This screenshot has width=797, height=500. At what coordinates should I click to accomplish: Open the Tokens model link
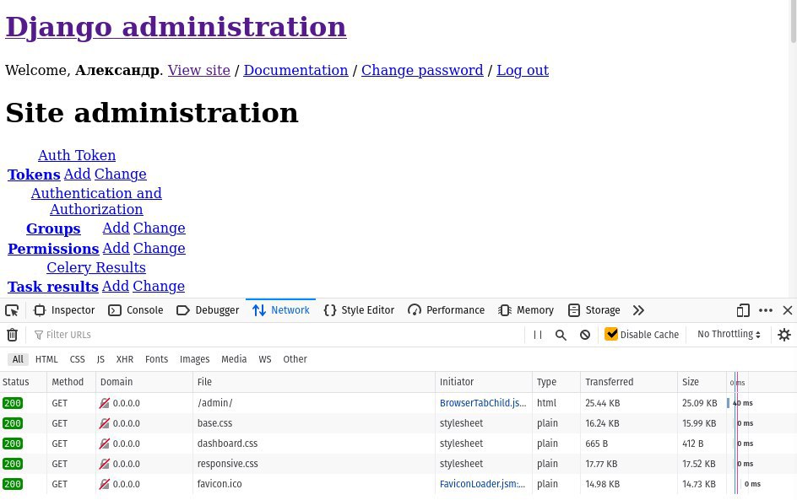coord(34,174)
